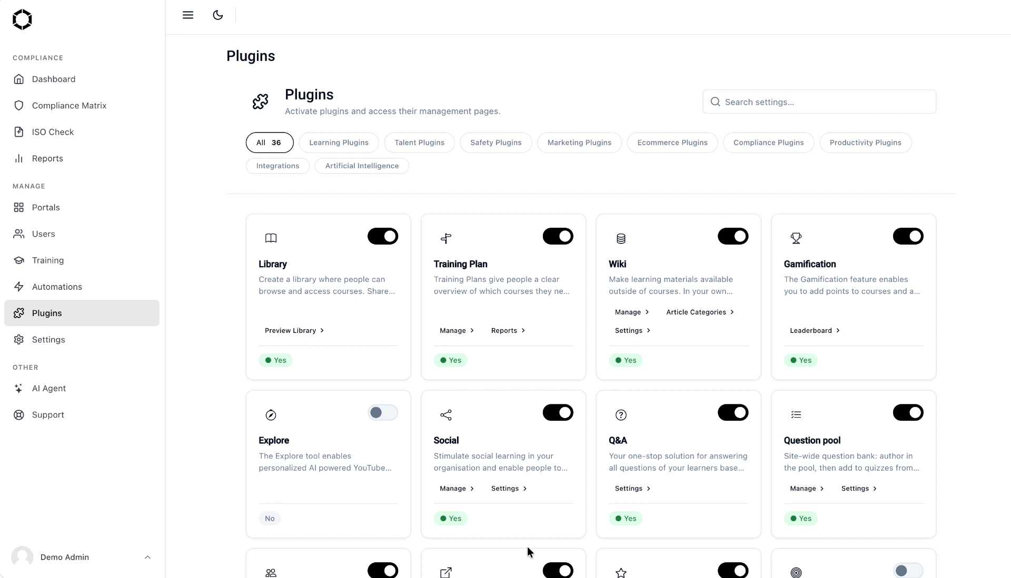Filter by Learning Plugins tab
Viewport: 1011px width, 578px height.
coord(339,143)
